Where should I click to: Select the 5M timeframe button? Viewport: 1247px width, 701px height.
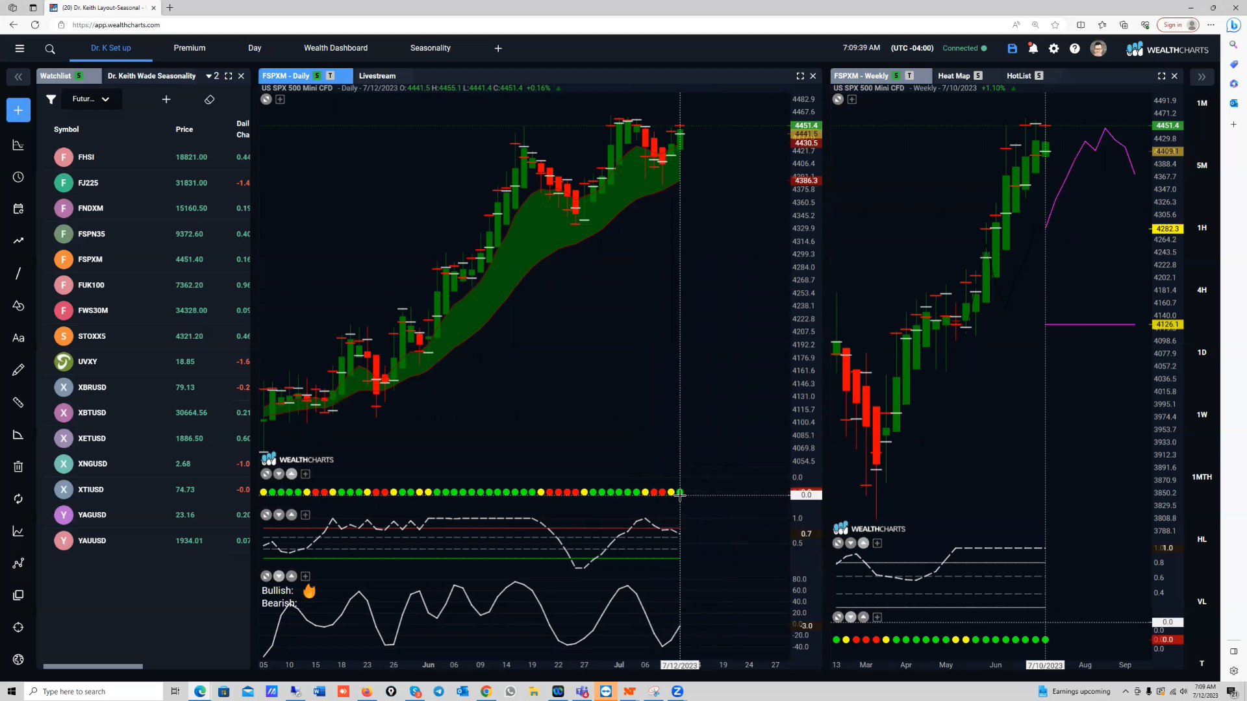1202,166
